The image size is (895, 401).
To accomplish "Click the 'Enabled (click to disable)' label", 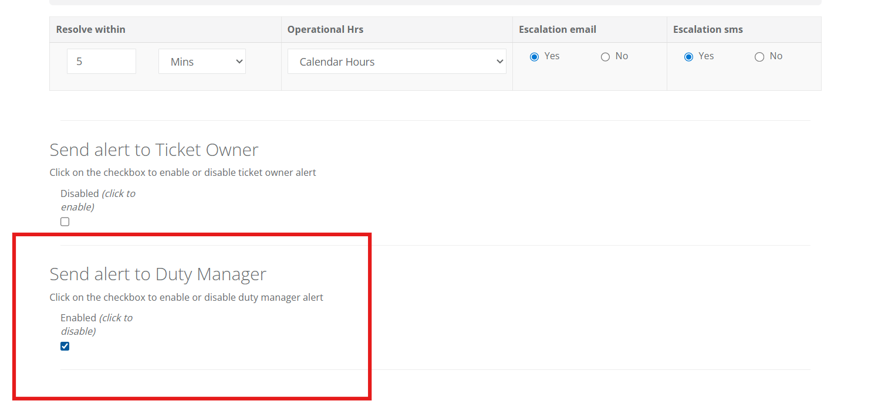I will tap(96, 324).
